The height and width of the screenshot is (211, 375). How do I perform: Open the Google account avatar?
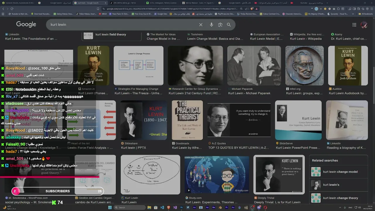(364, 25)
